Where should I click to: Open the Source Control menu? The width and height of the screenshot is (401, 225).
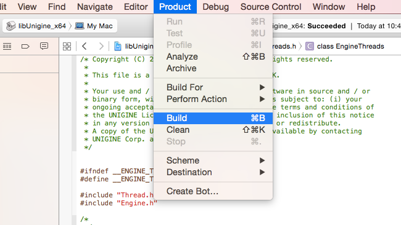271,7
